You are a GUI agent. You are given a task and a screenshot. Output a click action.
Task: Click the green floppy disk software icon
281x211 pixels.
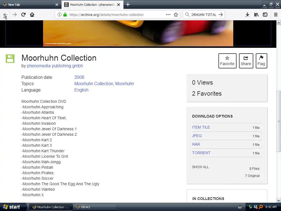pos(10,59)
